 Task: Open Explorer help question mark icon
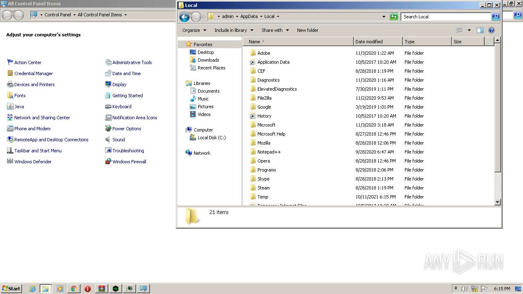tap(492, 30)
